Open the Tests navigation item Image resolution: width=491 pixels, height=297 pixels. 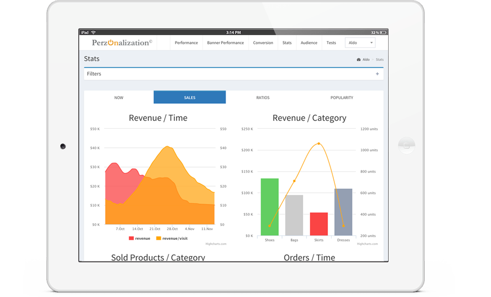point(331,43)
